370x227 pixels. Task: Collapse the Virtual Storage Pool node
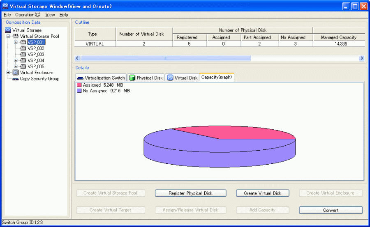tap(8, 36)
